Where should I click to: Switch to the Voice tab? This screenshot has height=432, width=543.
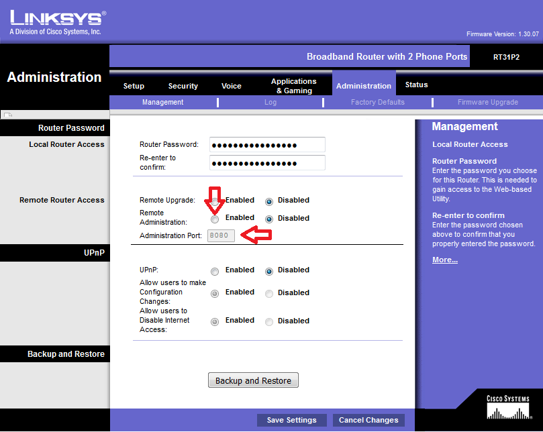232,86
